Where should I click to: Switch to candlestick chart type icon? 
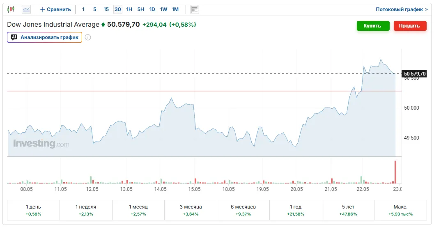[x=11, y=9]
